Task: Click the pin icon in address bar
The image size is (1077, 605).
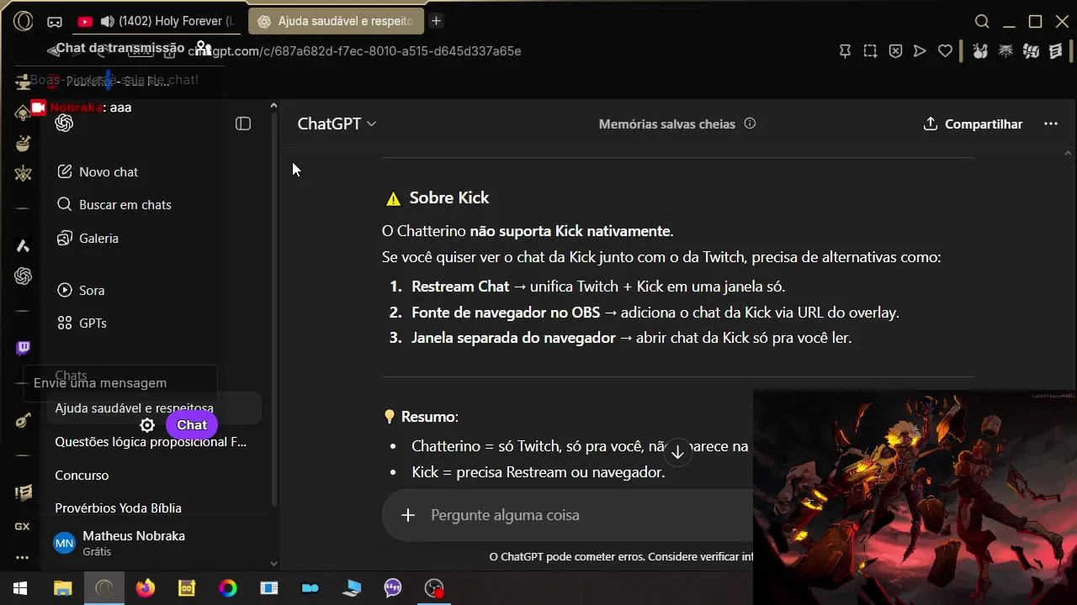Action: [x=846, y=51]
